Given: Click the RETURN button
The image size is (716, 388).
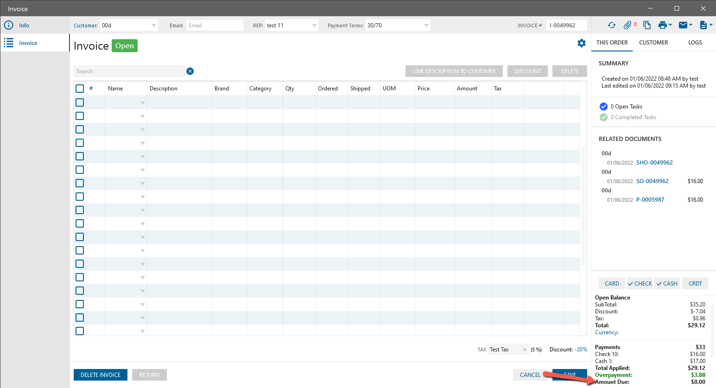Looking at the screenshot, I should (x=149, y=375).
